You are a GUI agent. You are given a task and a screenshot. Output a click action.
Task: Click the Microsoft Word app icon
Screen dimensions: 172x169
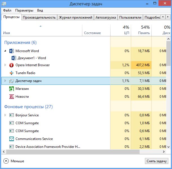tap(12, 51)
